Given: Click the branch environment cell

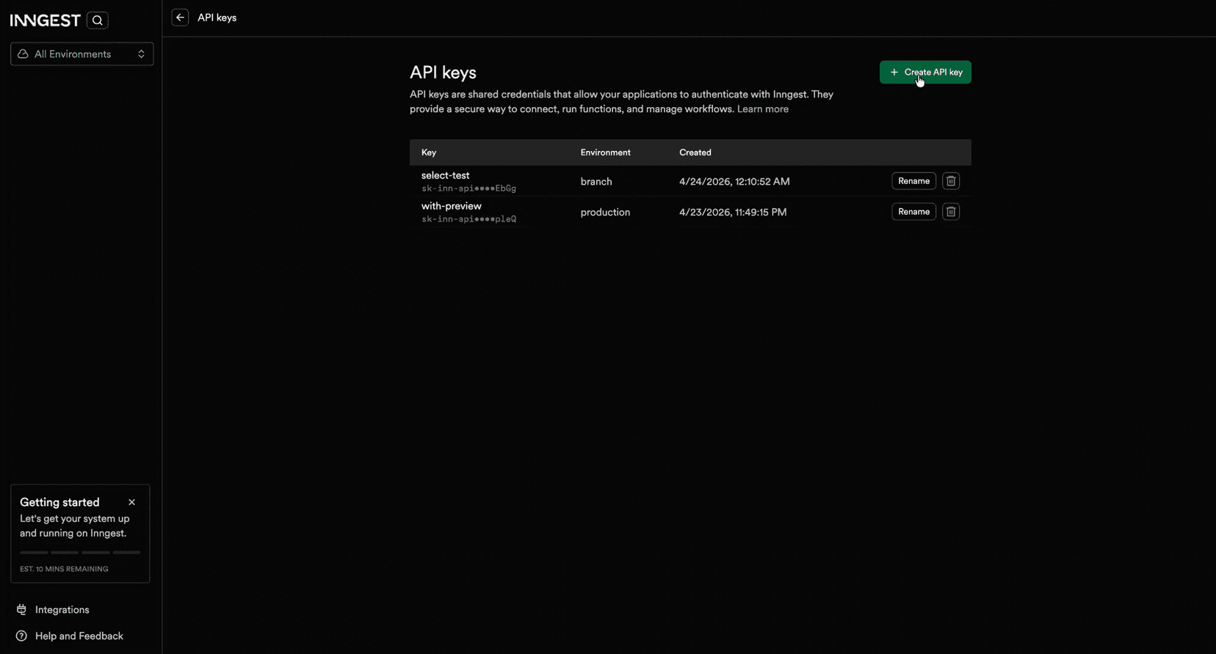Looking at the screenshot, I should pyautogui.click(x=596, y=182).
